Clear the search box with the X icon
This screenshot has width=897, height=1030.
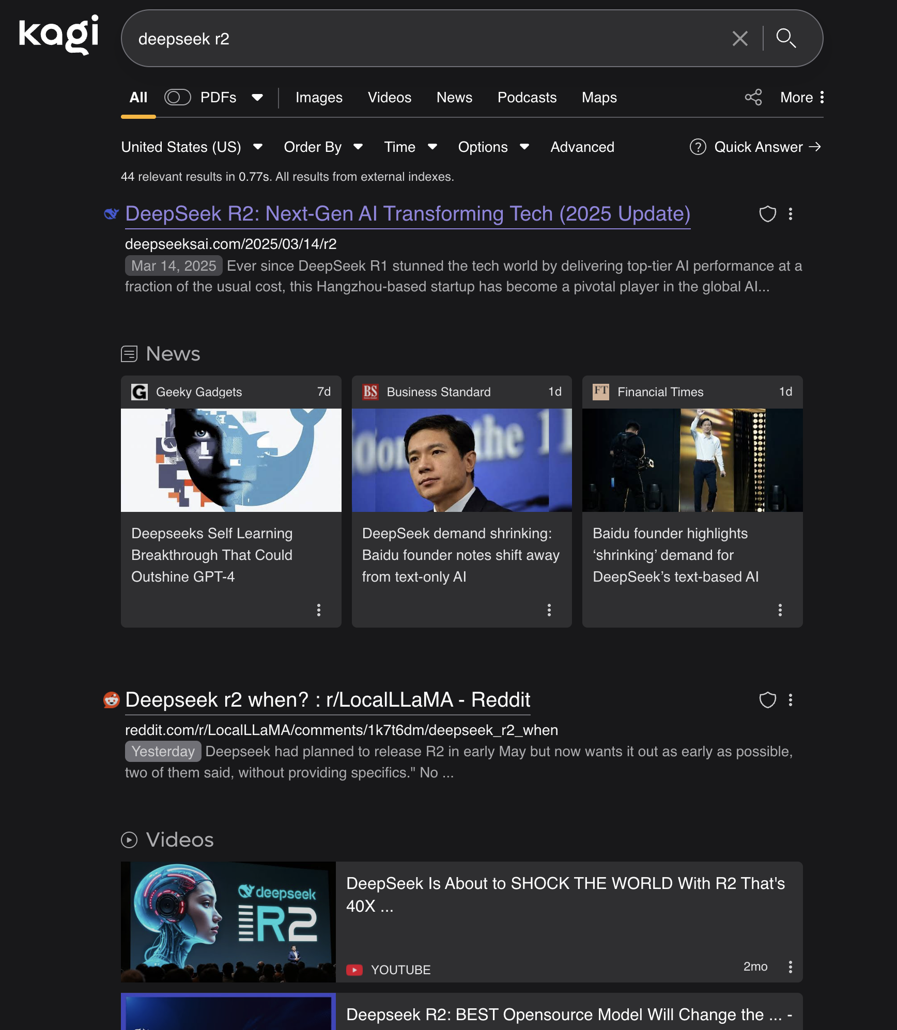pyautogui.click(x=739, y=39)
